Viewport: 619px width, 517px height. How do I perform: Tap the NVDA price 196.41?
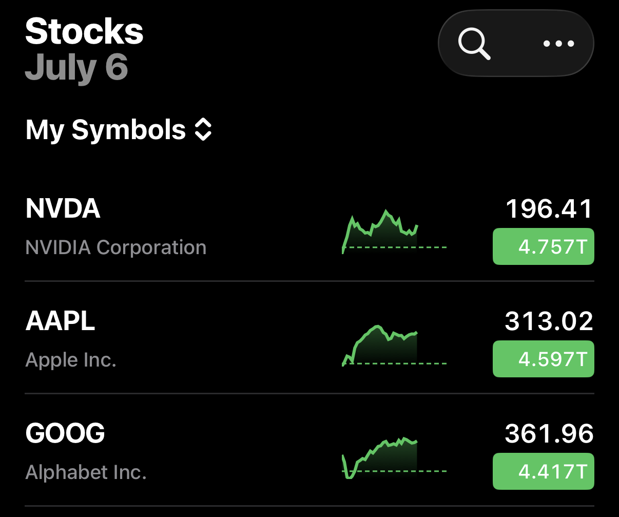549,209
